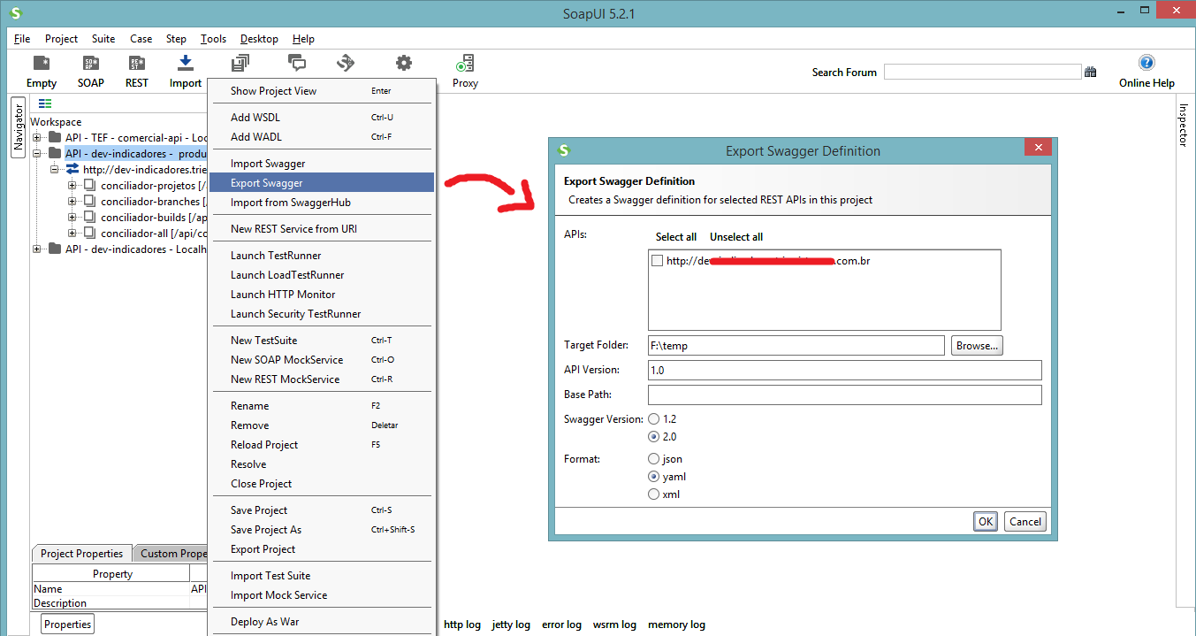1196x636 pixels.
Task: Click folder icon of API - TEF - comercial-api
Action: click(56, 137)
